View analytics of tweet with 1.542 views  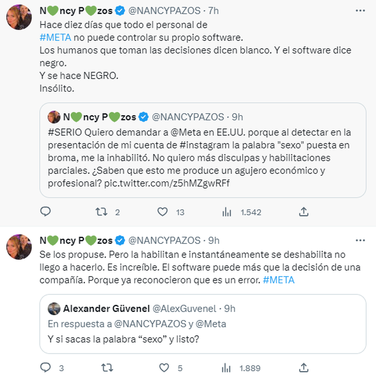click(x=227, y=212)
